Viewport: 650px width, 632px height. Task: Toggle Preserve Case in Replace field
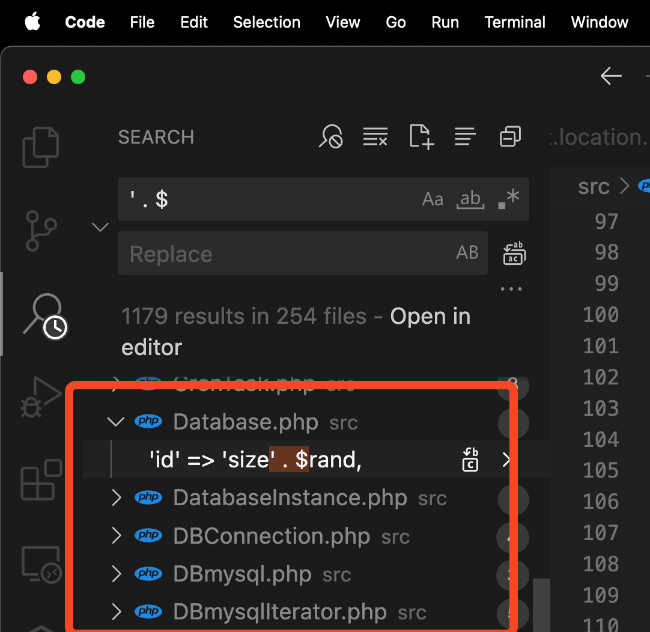(x=467, y=253)
